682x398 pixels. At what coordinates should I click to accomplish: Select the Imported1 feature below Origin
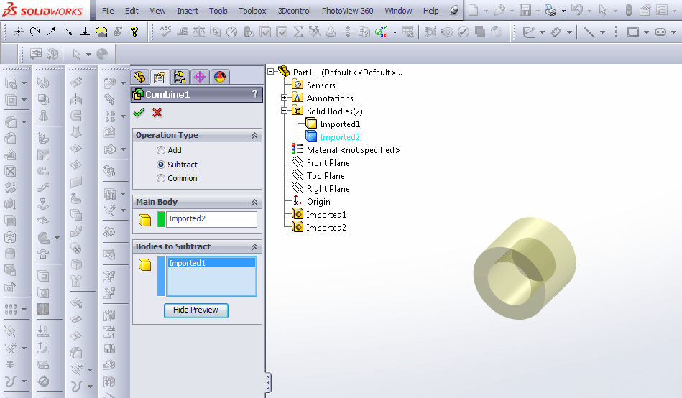pos(326,215)
